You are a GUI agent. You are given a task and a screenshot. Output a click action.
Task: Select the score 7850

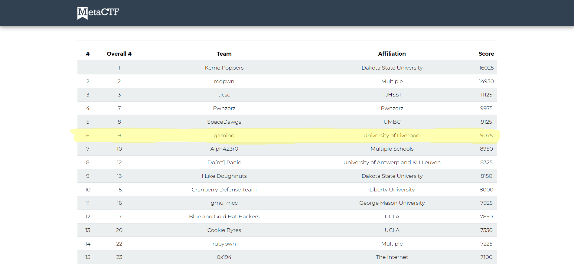486,217
